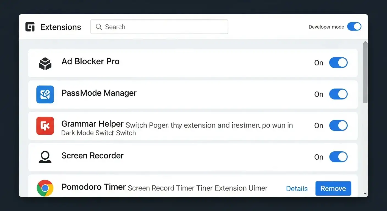The image size is (387, 211).
Task: Click the Ad Blocker Pro extension icon
Action: pyautogui.click(x=45, y=63)
